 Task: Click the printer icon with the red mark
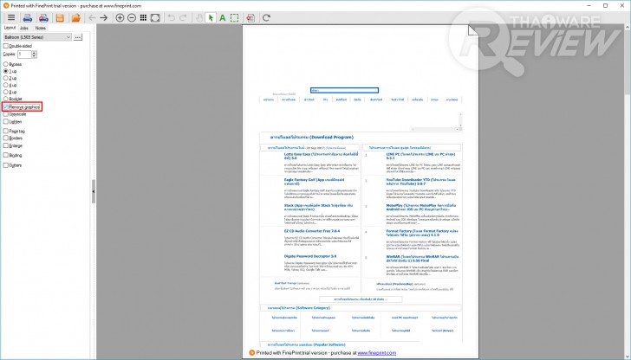click(x=43, y=17)
